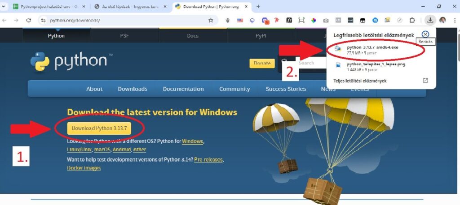Image resolution: width=460 pixels, height=205 pixels.
Task: Click Teljes letöltési előzmények link
Action: coord(360,81)
